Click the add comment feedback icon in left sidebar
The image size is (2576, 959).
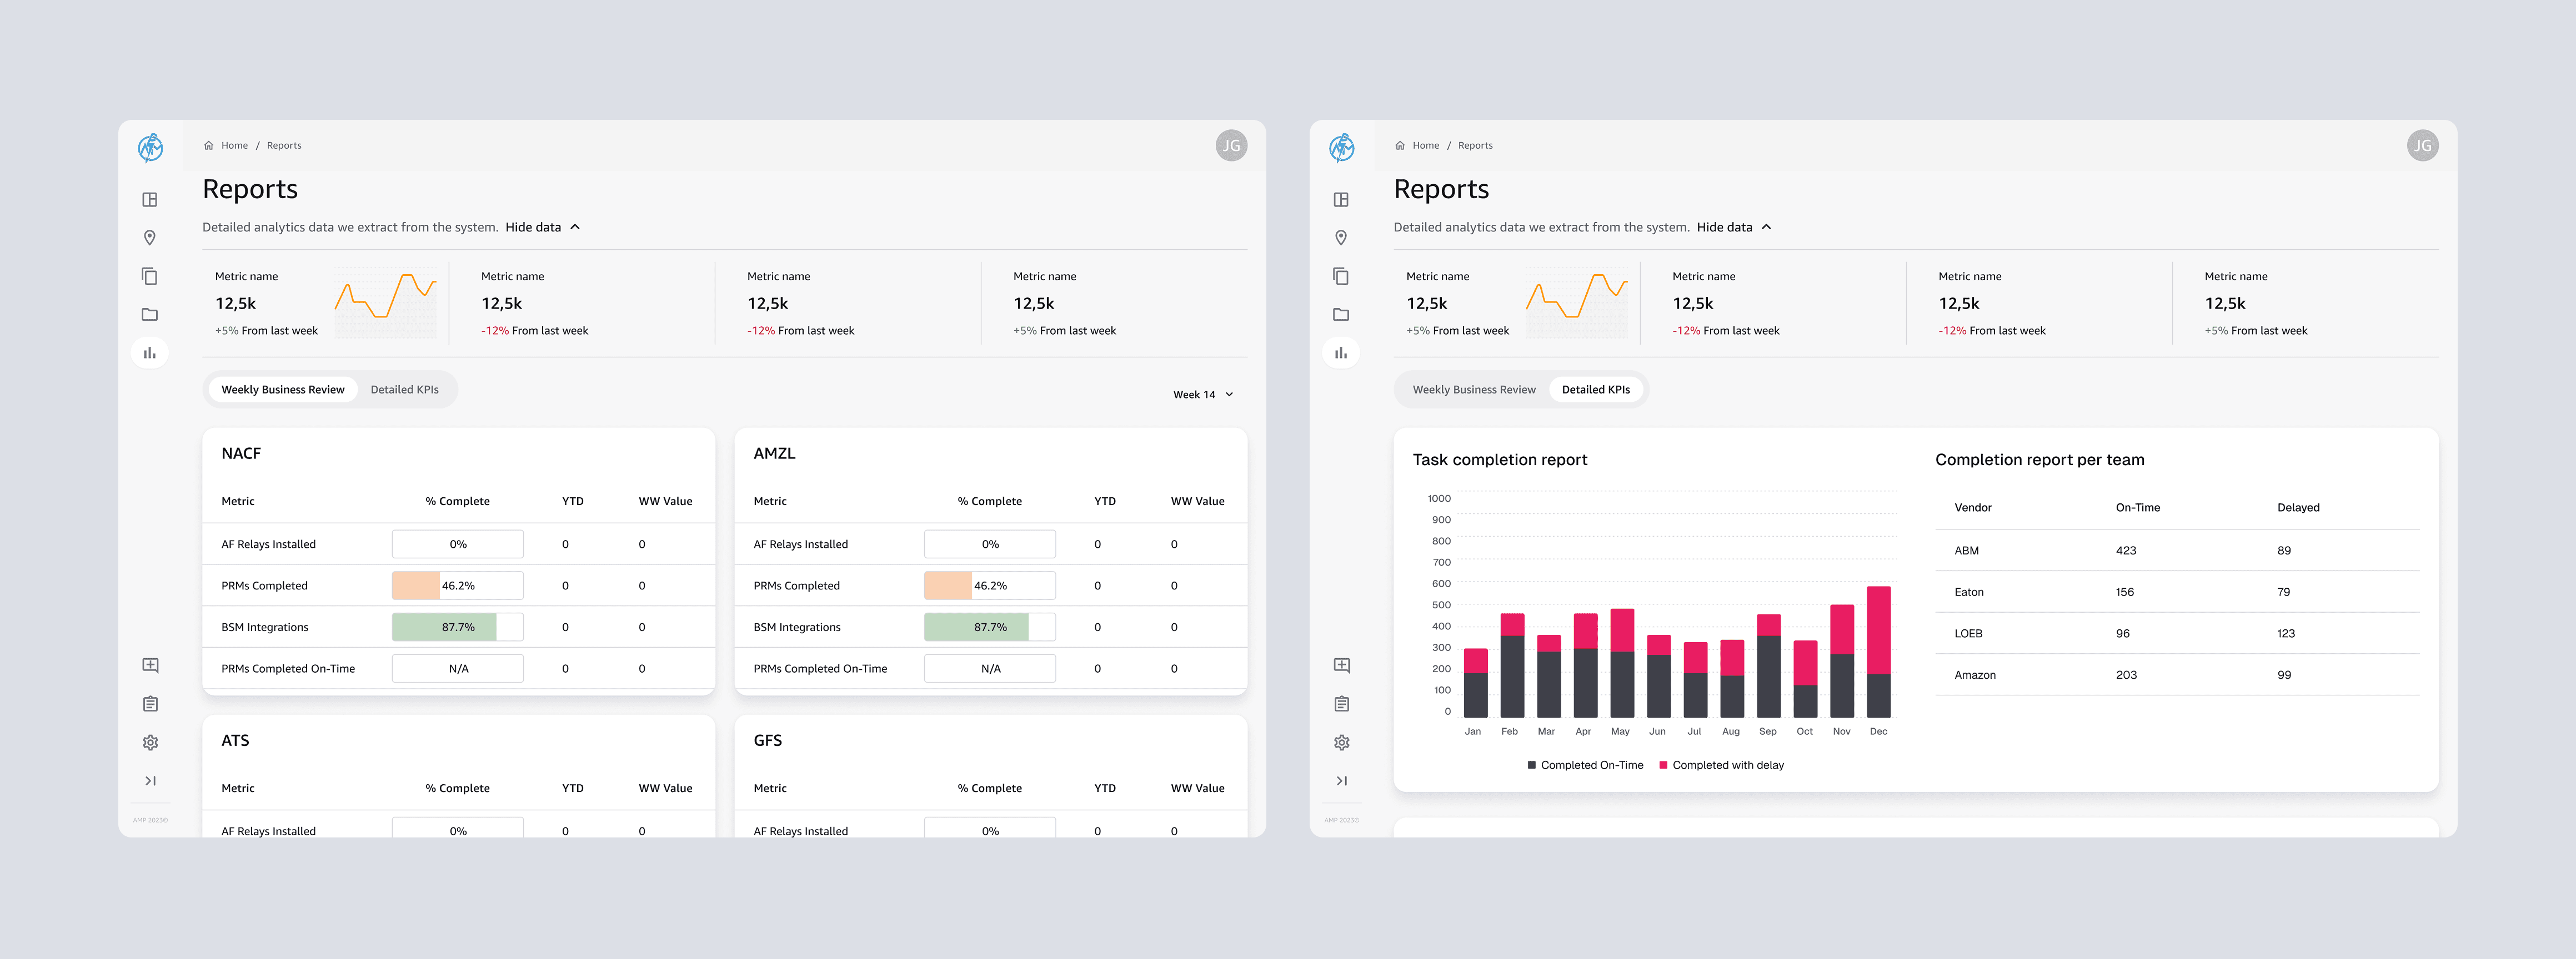[x=150, y=665]
